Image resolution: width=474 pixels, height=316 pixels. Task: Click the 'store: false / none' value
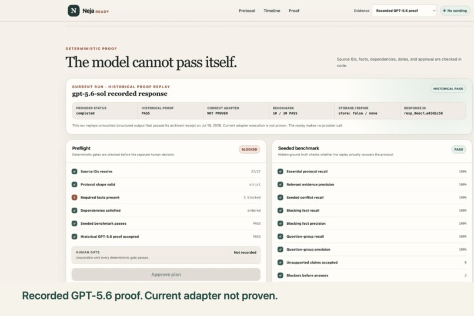358,114
